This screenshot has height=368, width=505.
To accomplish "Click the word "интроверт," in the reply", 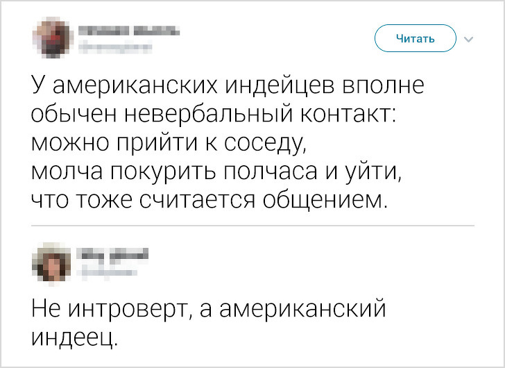I will [130, 309].
